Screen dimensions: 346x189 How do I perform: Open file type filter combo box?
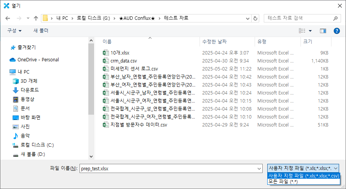point(303,168)
